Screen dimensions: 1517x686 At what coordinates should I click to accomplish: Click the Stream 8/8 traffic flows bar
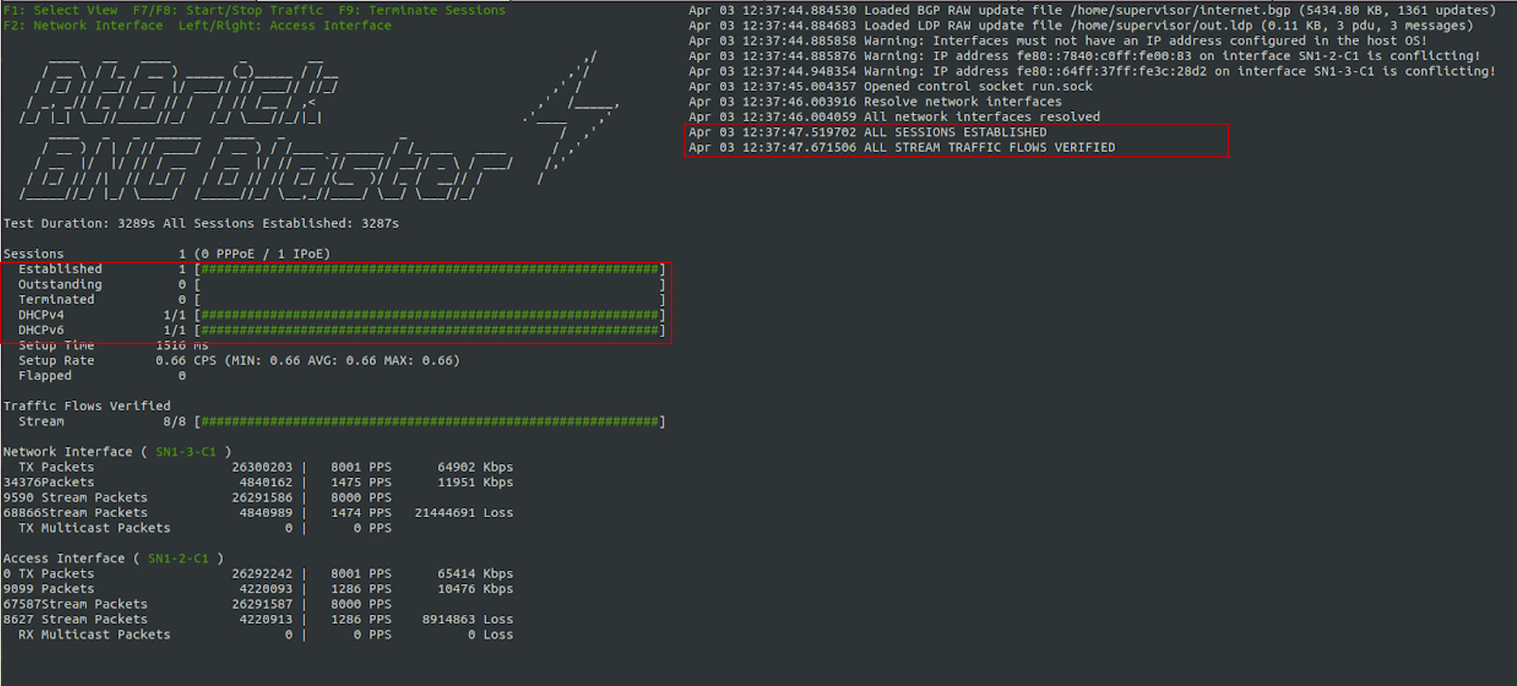tap(430, 422)
